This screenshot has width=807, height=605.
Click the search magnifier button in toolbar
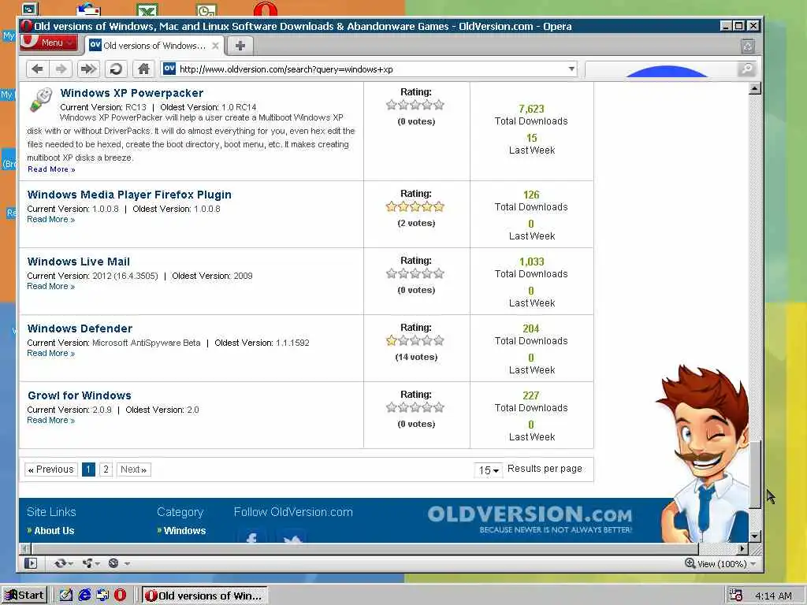(746, 69)
